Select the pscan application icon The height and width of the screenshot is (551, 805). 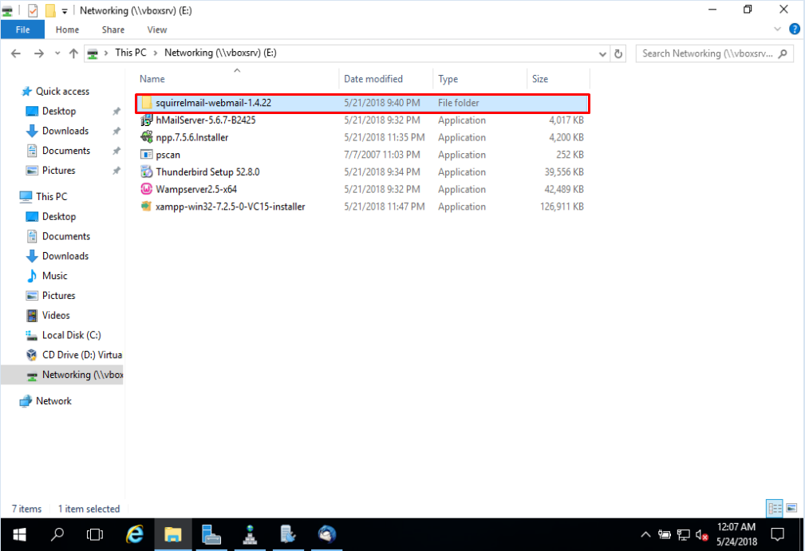pos(147,155)
